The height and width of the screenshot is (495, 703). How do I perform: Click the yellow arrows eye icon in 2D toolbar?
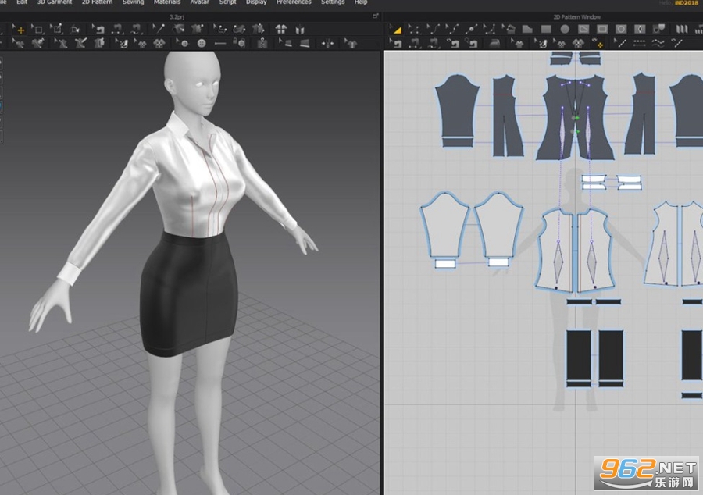(598, 43)
